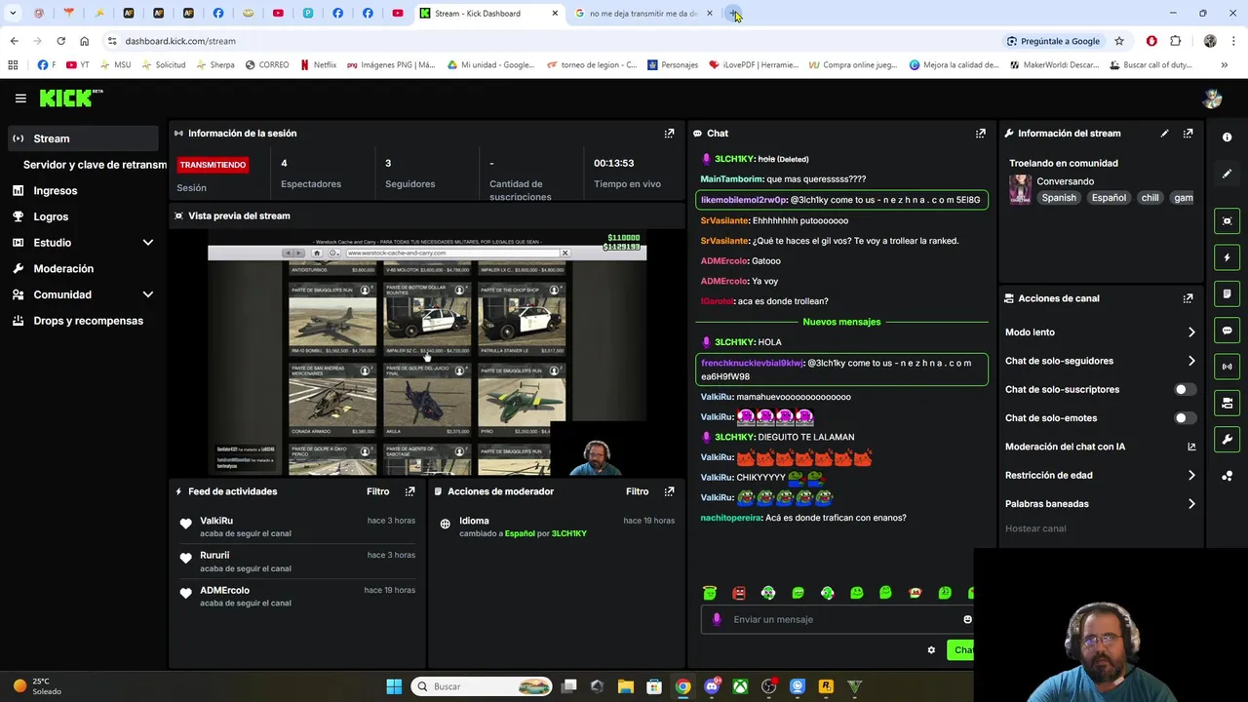Toggle the lightning activity icon in right sidebar

(1227, 257)
